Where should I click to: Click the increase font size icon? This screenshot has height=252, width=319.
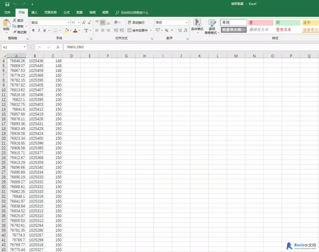[84, 23]
